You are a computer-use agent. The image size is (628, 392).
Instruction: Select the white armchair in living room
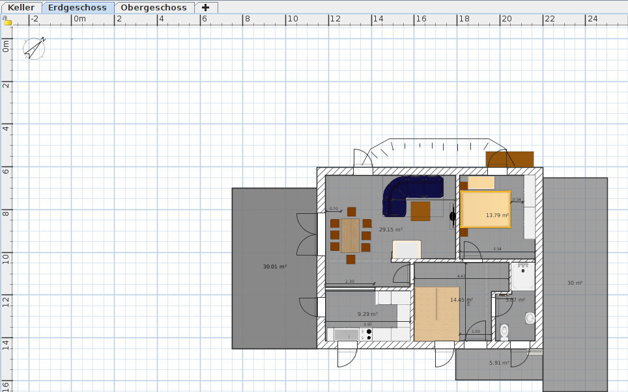407,250
